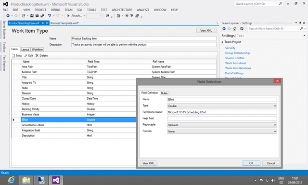Image resolution: width=308 pixels, height=185 pixels.
Task: Open the TOOLS menu
Action: click(92, 10)
